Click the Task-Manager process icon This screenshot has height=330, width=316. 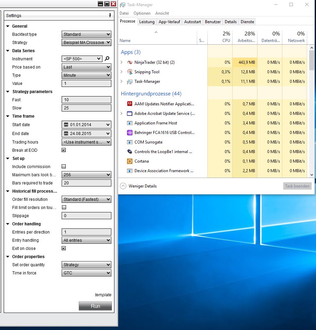point(130,81)
